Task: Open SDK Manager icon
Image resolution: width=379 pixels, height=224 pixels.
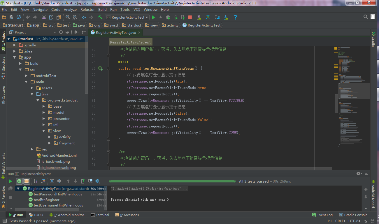Action: (x=226, y=17)
